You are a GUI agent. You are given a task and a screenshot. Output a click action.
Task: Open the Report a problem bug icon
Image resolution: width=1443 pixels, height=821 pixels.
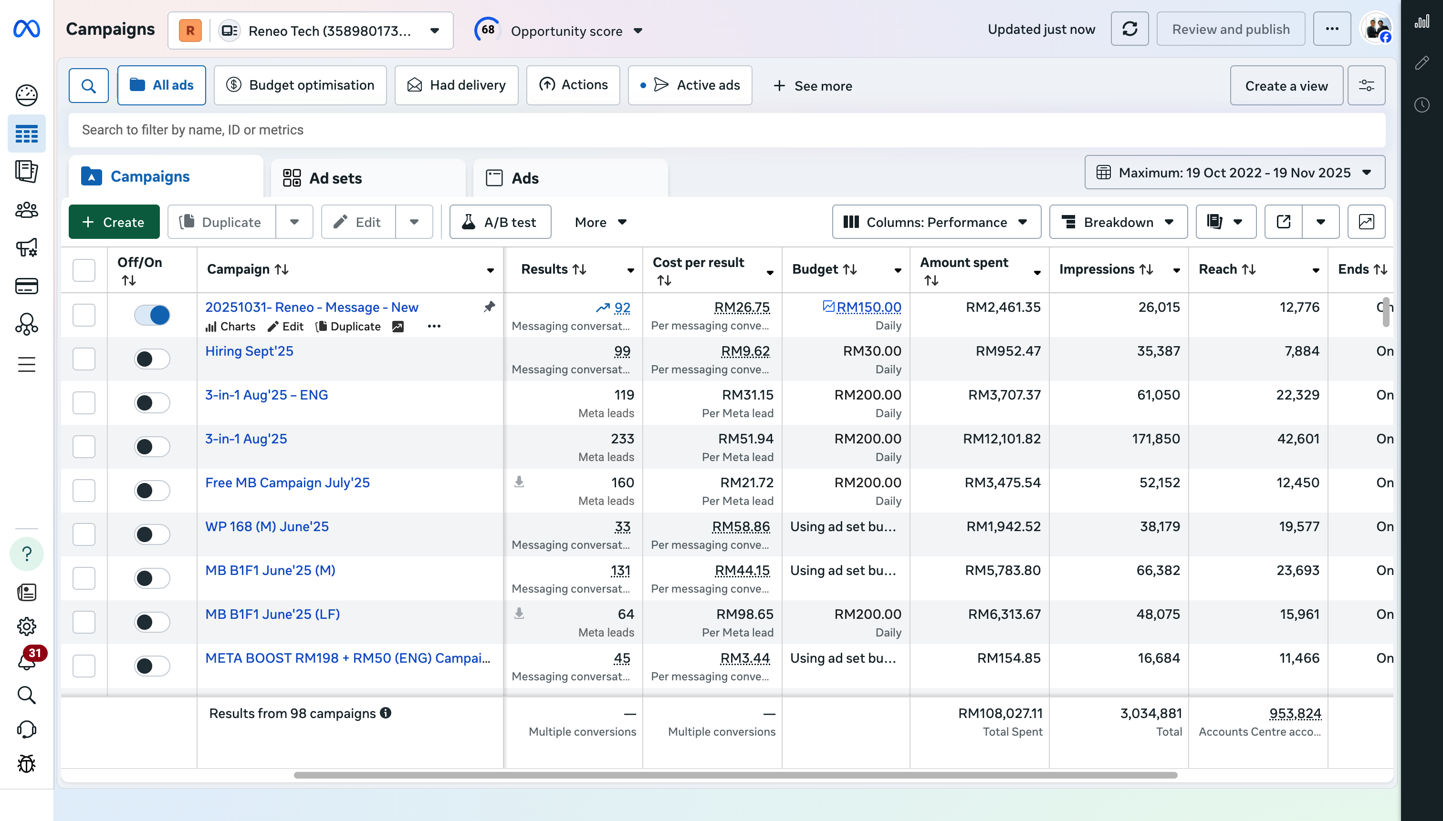click(x=27, y=763)
